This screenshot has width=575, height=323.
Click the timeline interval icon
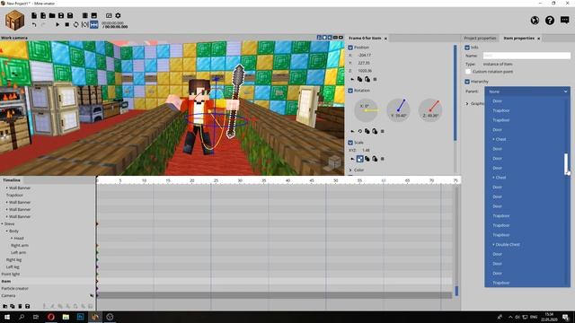[85, 25]
